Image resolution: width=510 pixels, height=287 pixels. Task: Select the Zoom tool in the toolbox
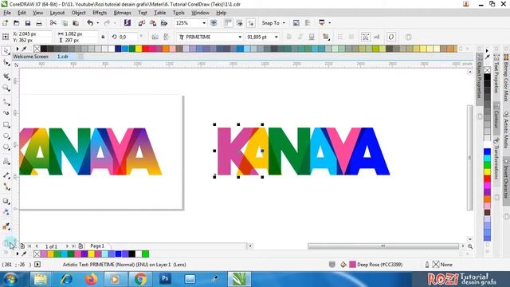[x=6, y=88]
